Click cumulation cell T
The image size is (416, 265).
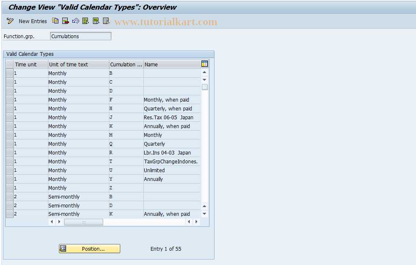(126, 161)
